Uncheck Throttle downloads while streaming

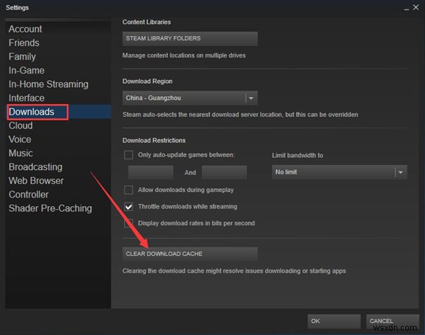(128, 207)
